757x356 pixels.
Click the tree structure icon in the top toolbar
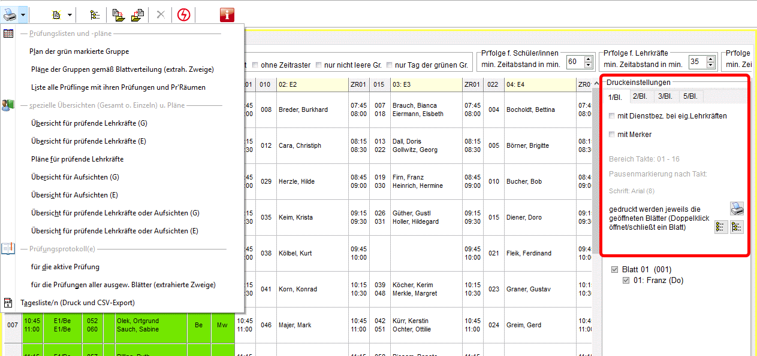(x=95, y=14)
